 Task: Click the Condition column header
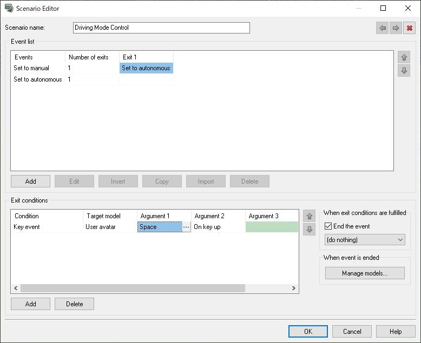pyautogui.click(x=47, y=216)
